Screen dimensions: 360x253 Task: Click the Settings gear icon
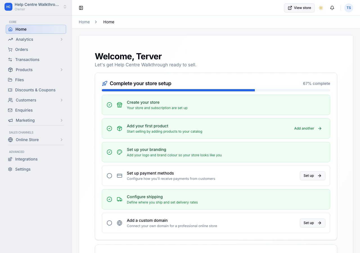click(10, 169)
